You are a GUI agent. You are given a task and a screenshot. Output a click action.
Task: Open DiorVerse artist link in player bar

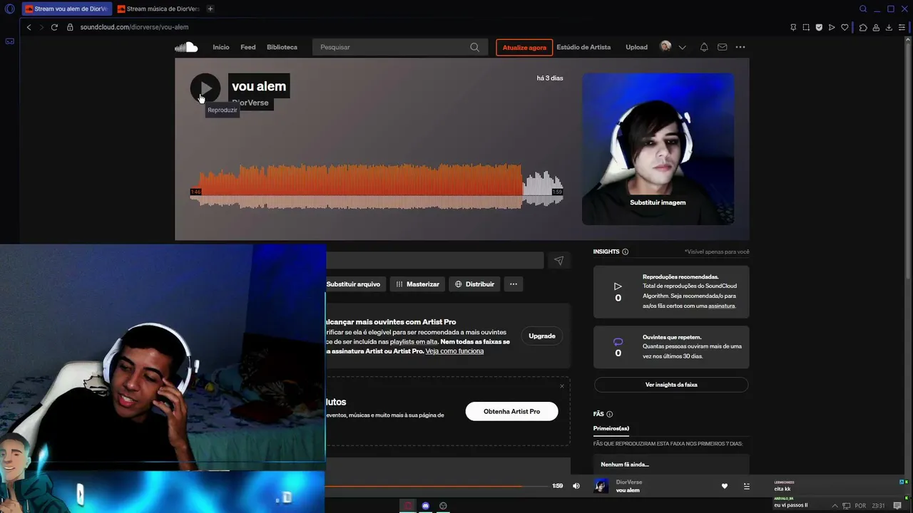pos(629,482)
